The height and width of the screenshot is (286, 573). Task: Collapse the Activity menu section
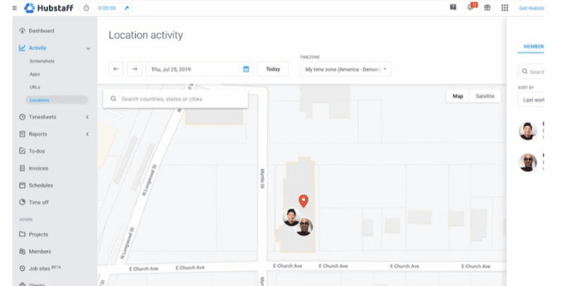tap(88, 48)
